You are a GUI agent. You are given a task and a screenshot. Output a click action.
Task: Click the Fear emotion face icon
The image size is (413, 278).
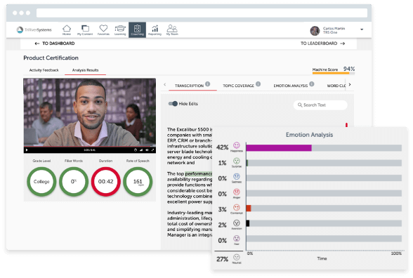click(x=237, y=239)
